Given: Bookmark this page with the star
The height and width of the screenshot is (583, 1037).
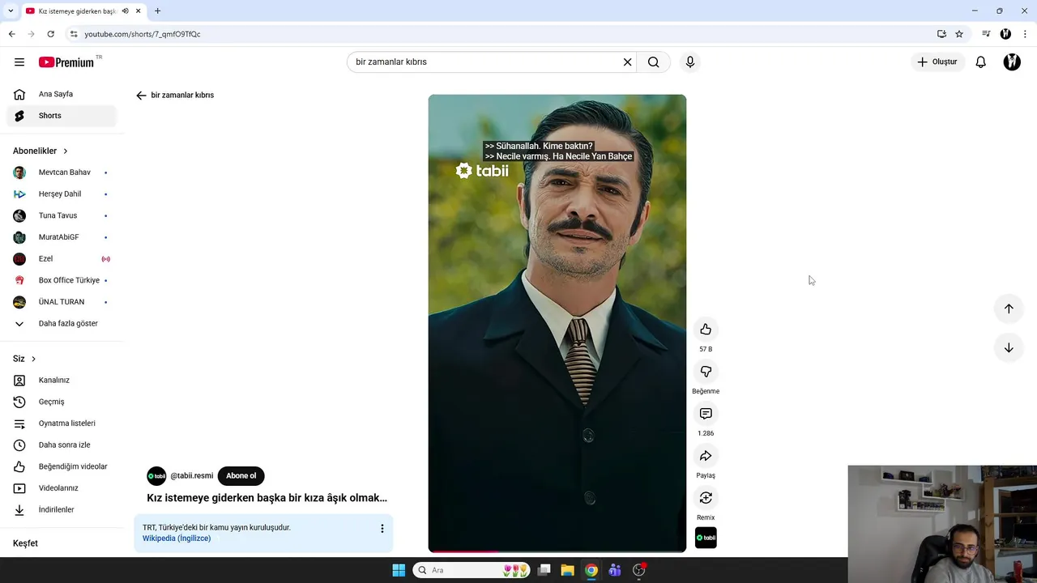Looking at the screenshot, I should [959, 34].
